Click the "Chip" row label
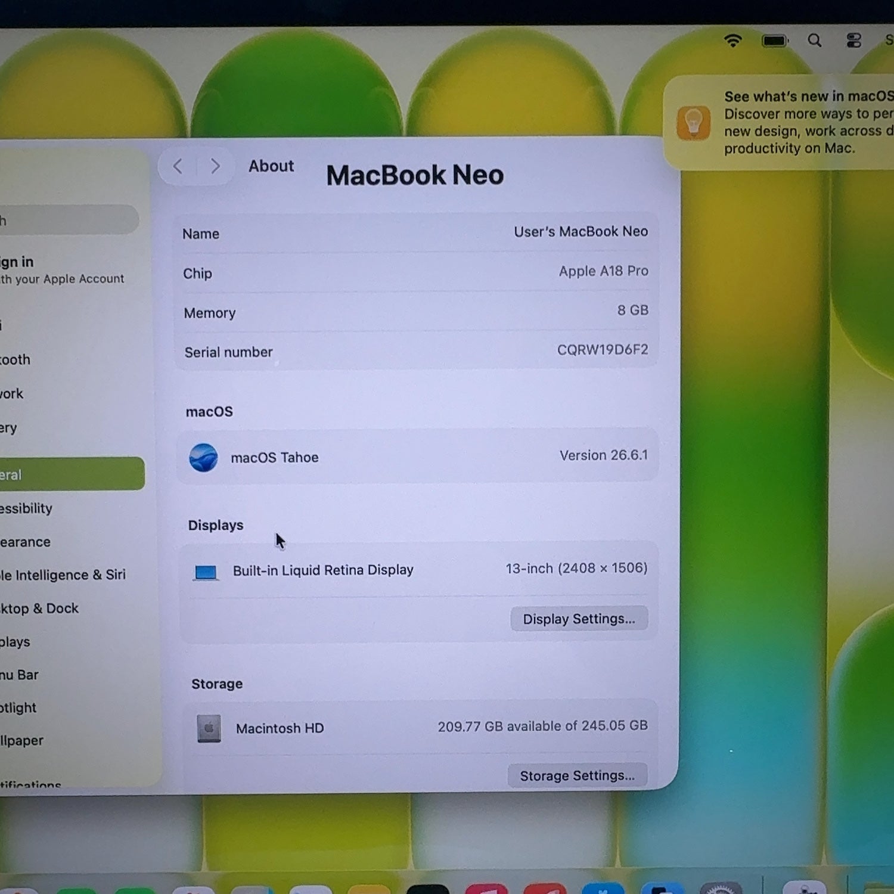Viewport: 894px width, 894px height. pos(197,274)
